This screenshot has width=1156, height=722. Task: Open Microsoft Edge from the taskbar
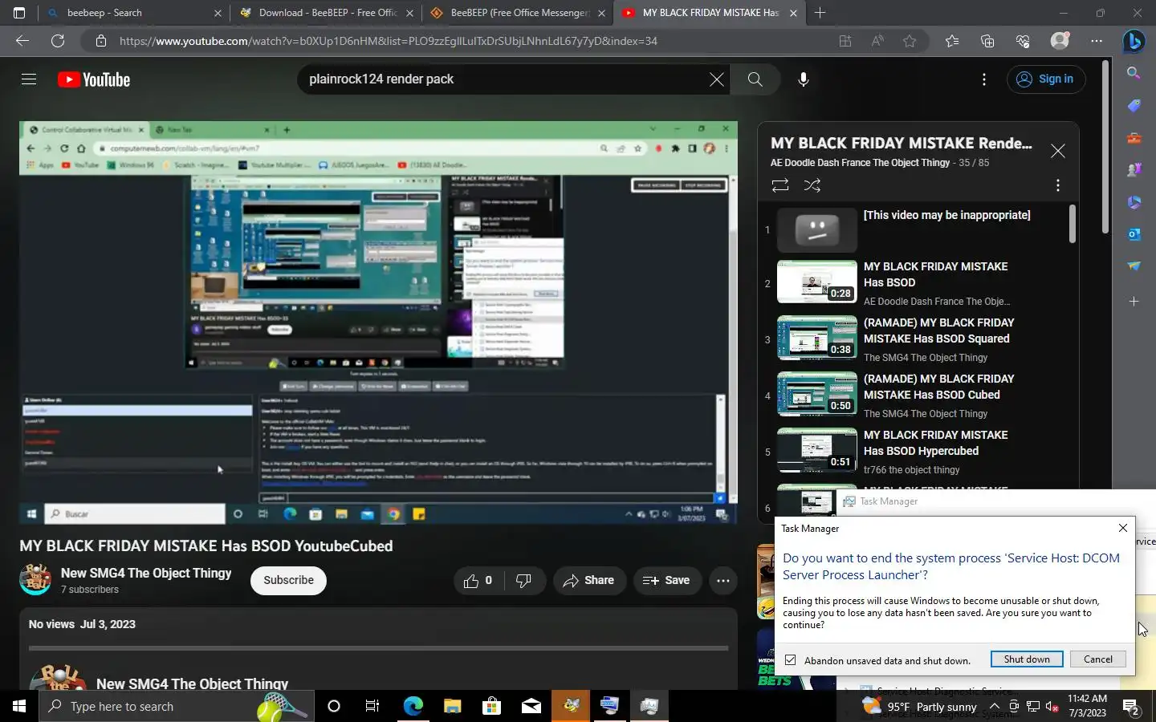coord(413,706)
